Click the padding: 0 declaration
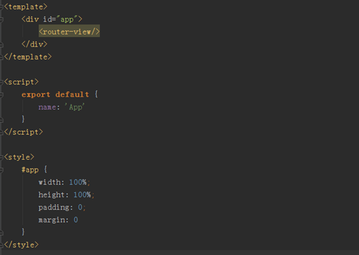Viewport: 359px width, 255px height. (62, 208)
